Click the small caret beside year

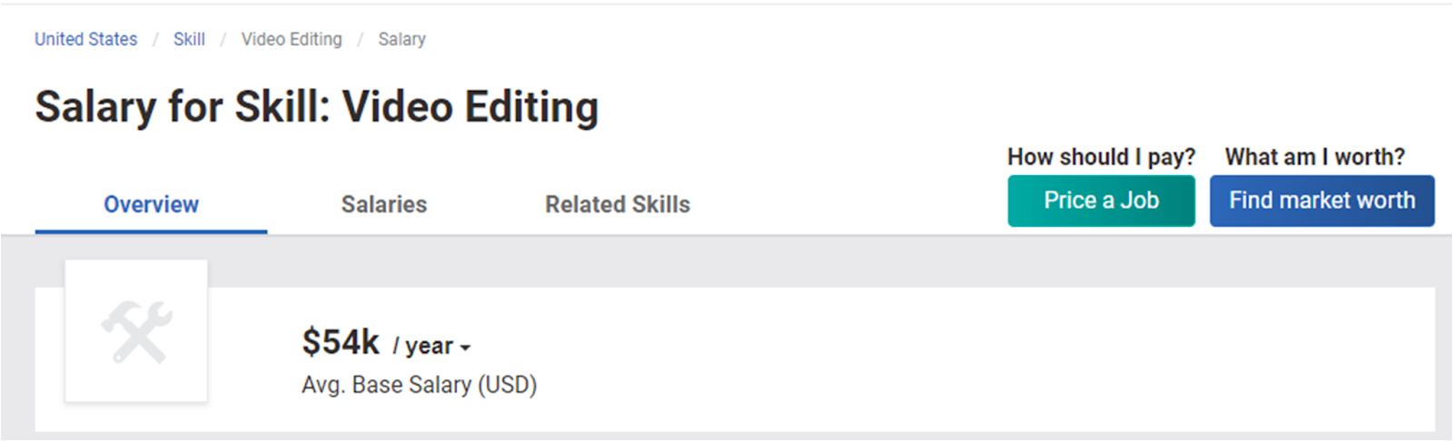[465, 348]
